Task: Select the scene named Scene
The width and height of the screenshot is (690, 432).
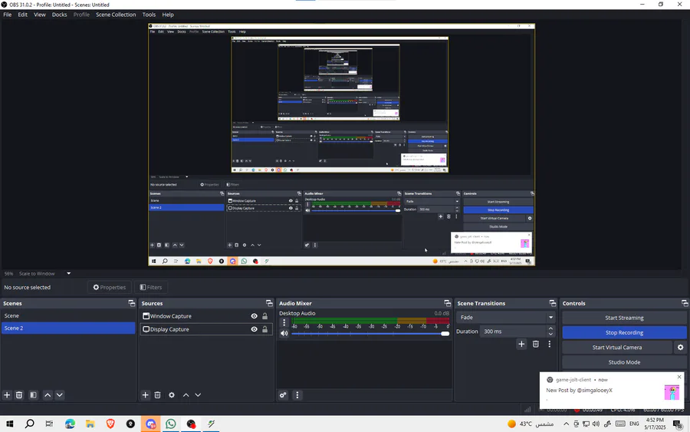Action: [68, 315]
